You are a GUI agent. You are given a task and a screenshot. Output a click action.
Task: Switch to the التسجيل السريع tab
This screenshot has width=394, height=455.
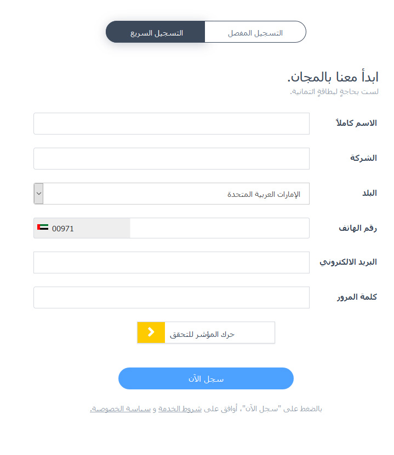click(x=156, y=32)
